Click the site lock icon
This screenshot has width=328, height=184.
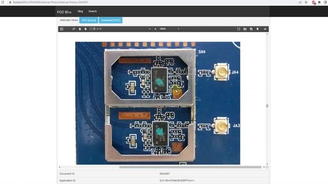tap(10, 2)
